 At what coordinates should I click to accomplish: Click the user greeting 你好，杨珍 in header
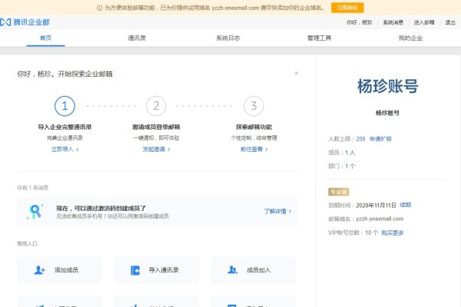pos(360,22)
